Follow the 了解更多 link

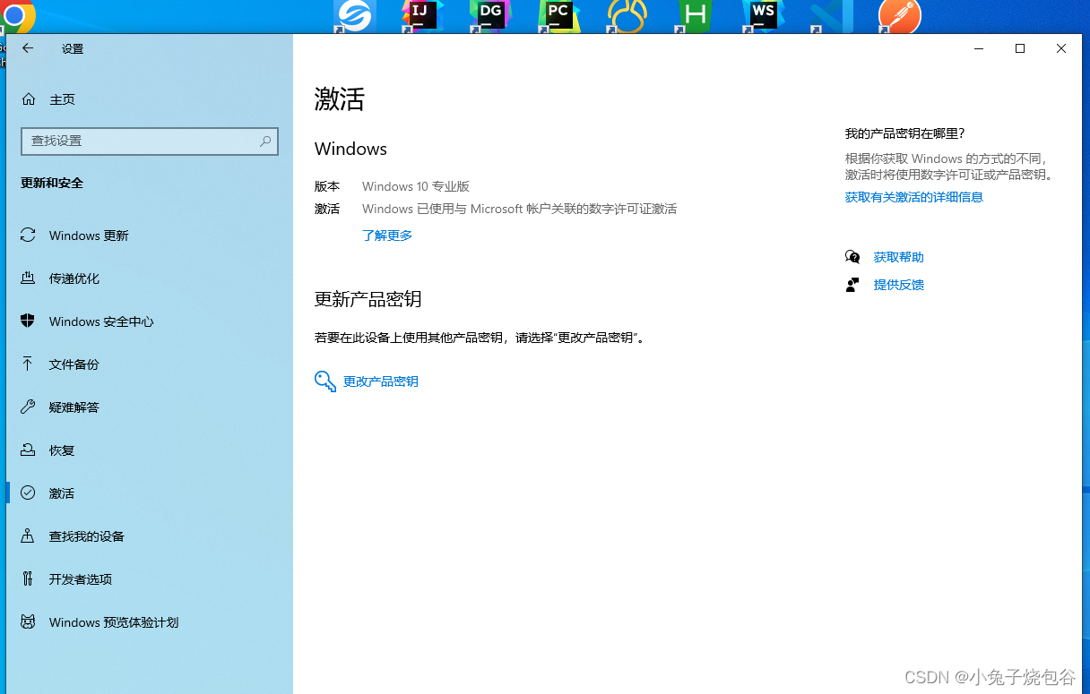pyautogui.click(x=387, y=236)
